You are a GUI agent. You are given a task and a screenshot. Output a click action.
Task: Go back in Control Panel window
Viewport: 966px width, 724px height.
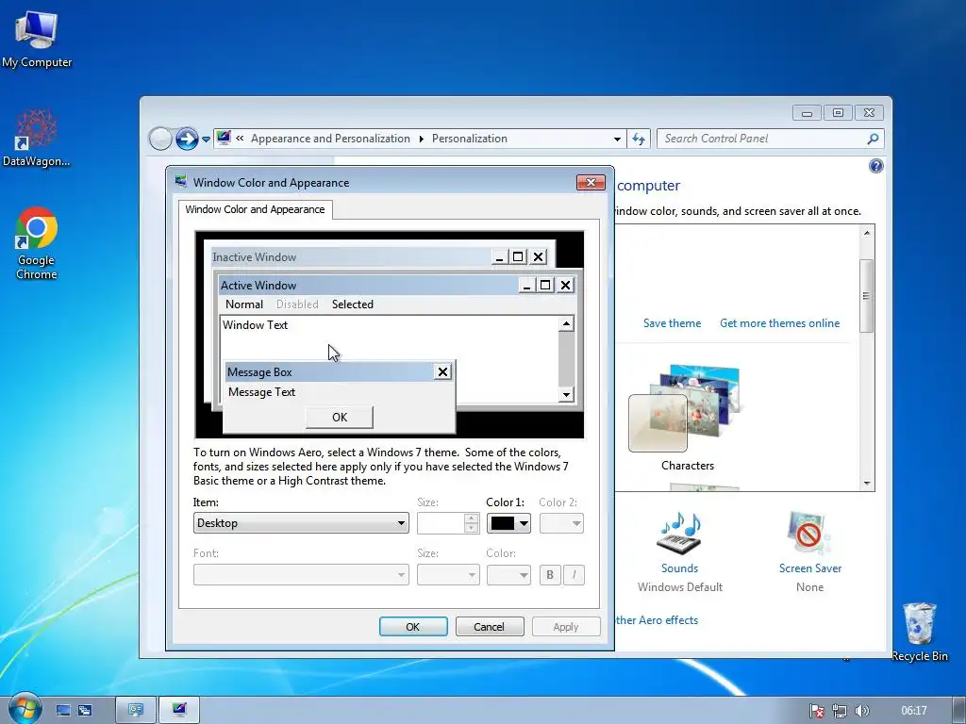click(x=160, y=139)
